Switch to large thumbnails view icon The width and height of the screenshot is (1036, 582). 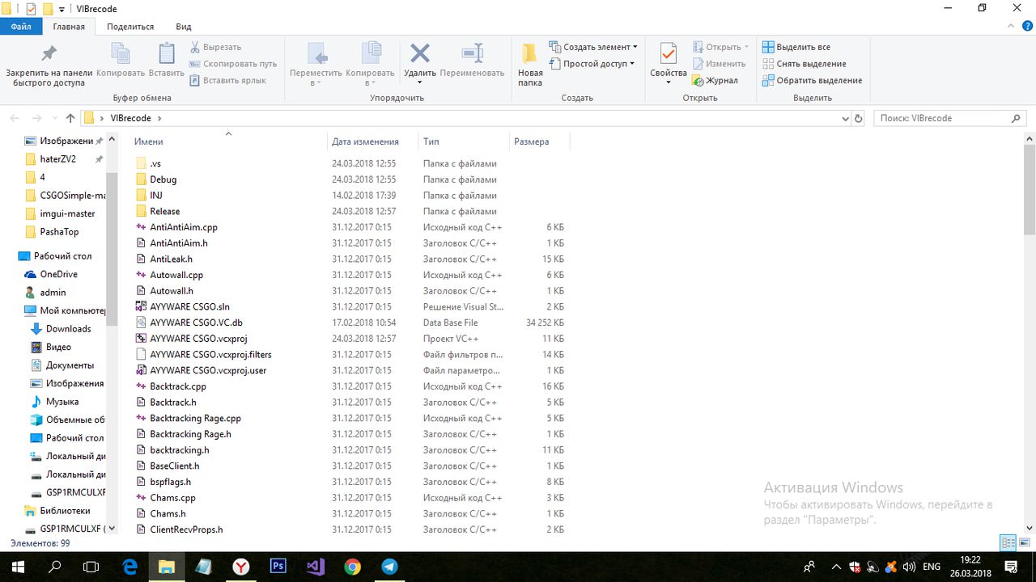pos(1024,542)
